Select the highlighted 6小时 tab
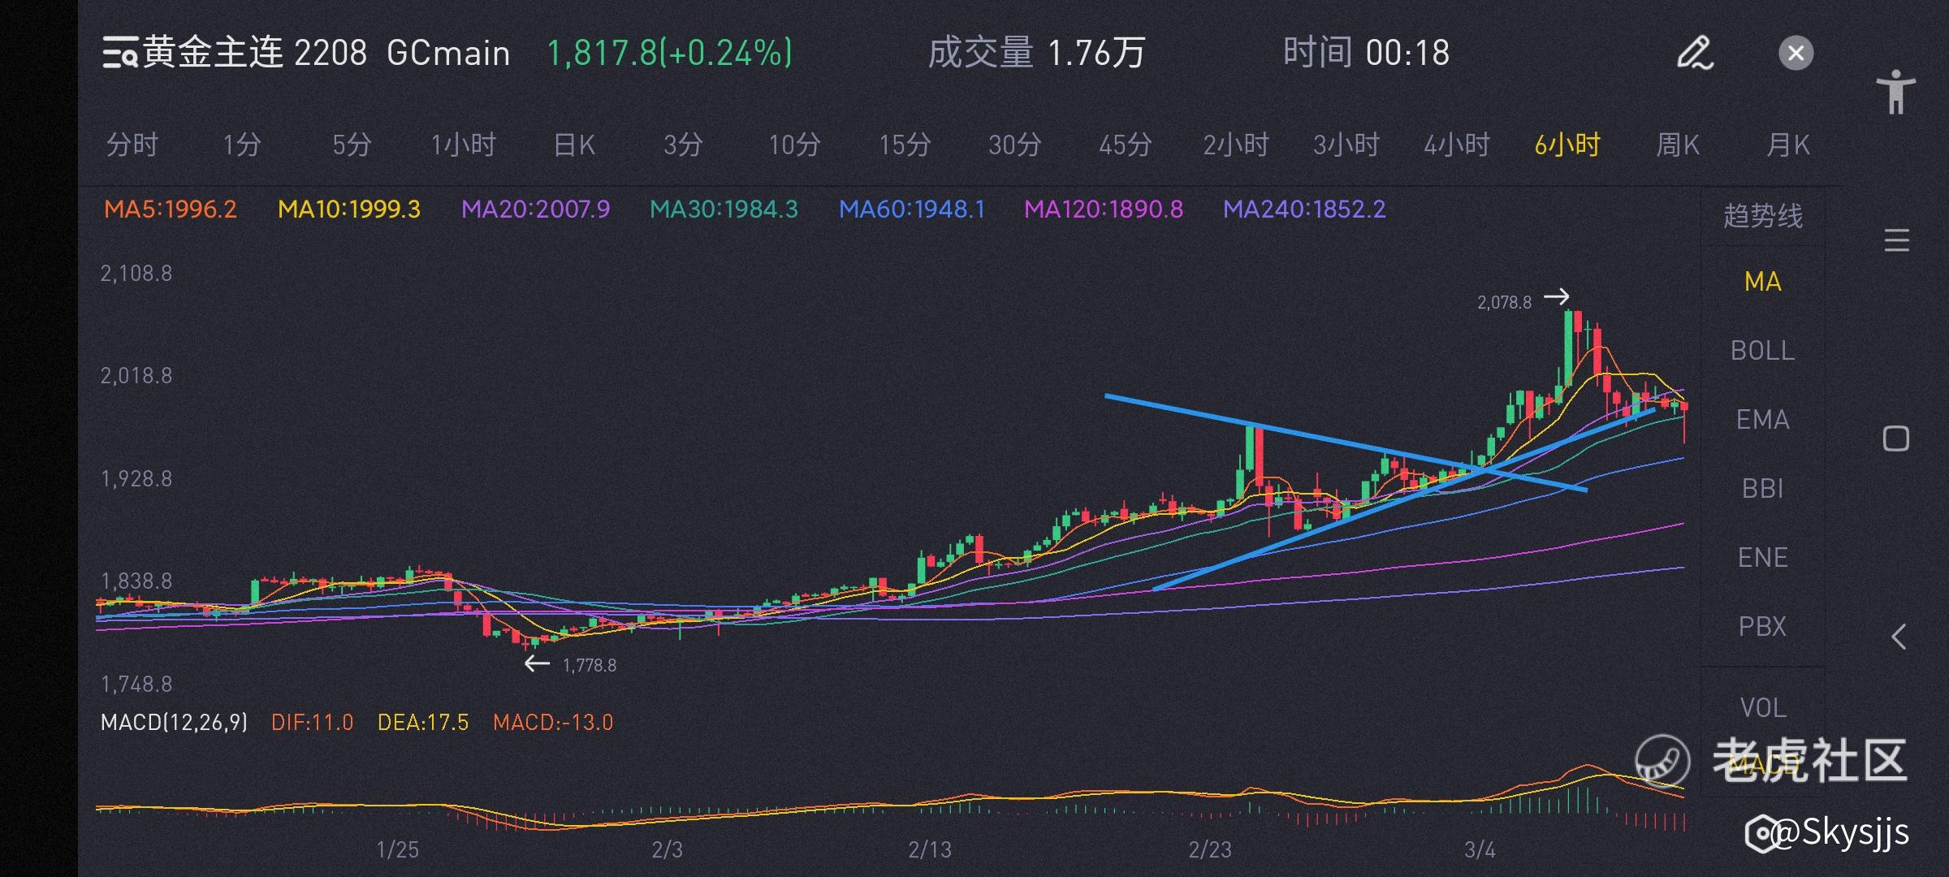Viewport: 1949px width, 877px height. click(1567, 145)
